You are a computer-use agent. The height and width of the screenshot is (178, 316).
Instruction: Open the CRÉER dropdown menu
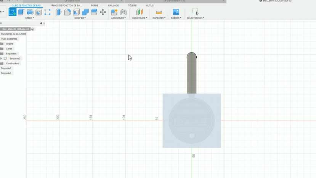tap(29, 18)
